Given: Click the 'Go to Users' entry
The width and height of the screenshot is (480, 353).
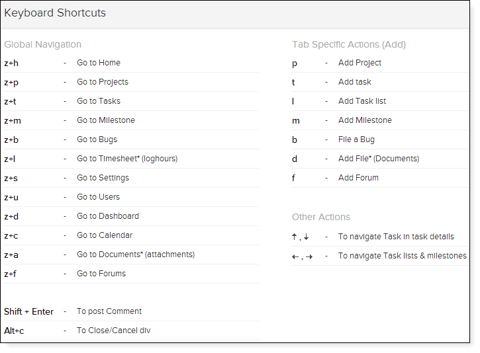Looking at the screenshot, I should [98, 197].
